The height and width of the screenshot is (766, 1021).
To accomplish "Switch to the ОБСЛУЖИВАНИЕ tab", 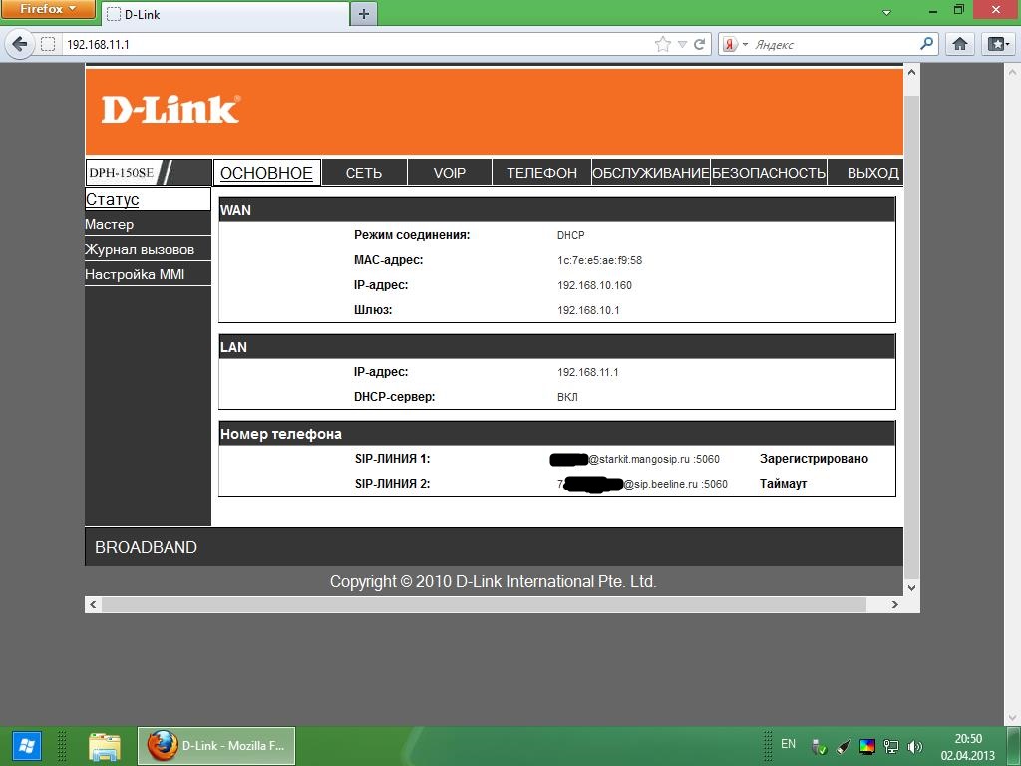I will [650, 173].
